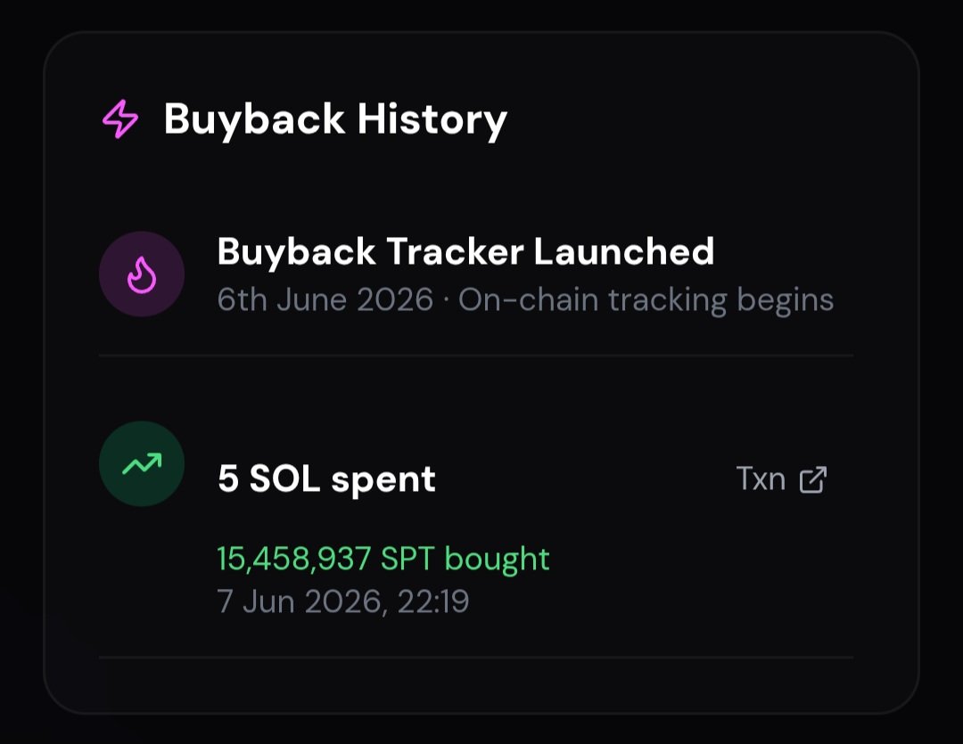
Task: Click the green trending-up arrow icon
Action: tap(142, 463)
